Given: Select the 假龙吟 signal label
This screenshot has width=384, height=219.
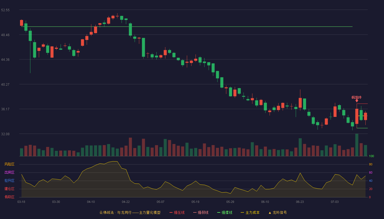Looking at the screenshot, I should coord(357,97).
